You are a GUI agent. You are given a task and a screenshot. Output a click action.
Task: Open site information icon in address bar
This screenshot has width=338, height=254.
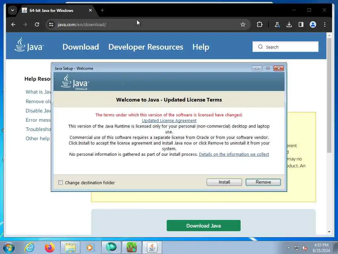point(51,24)
